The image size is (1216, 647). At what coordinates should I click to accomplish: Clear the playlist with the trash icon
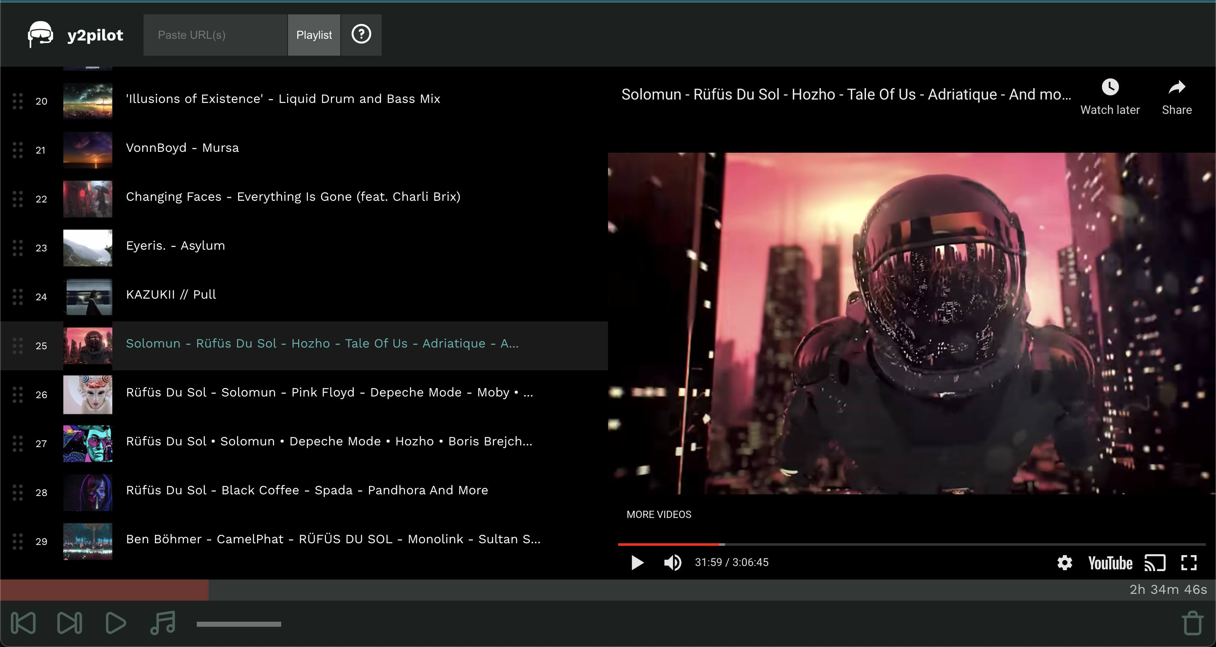[x=1192, y=623]
